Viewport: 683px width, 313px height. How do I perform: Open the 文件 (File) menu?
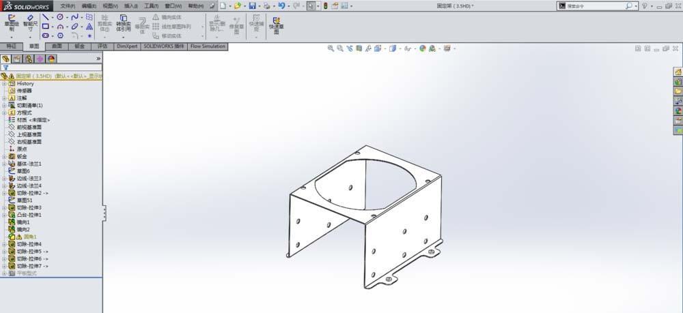coord(68,6)
